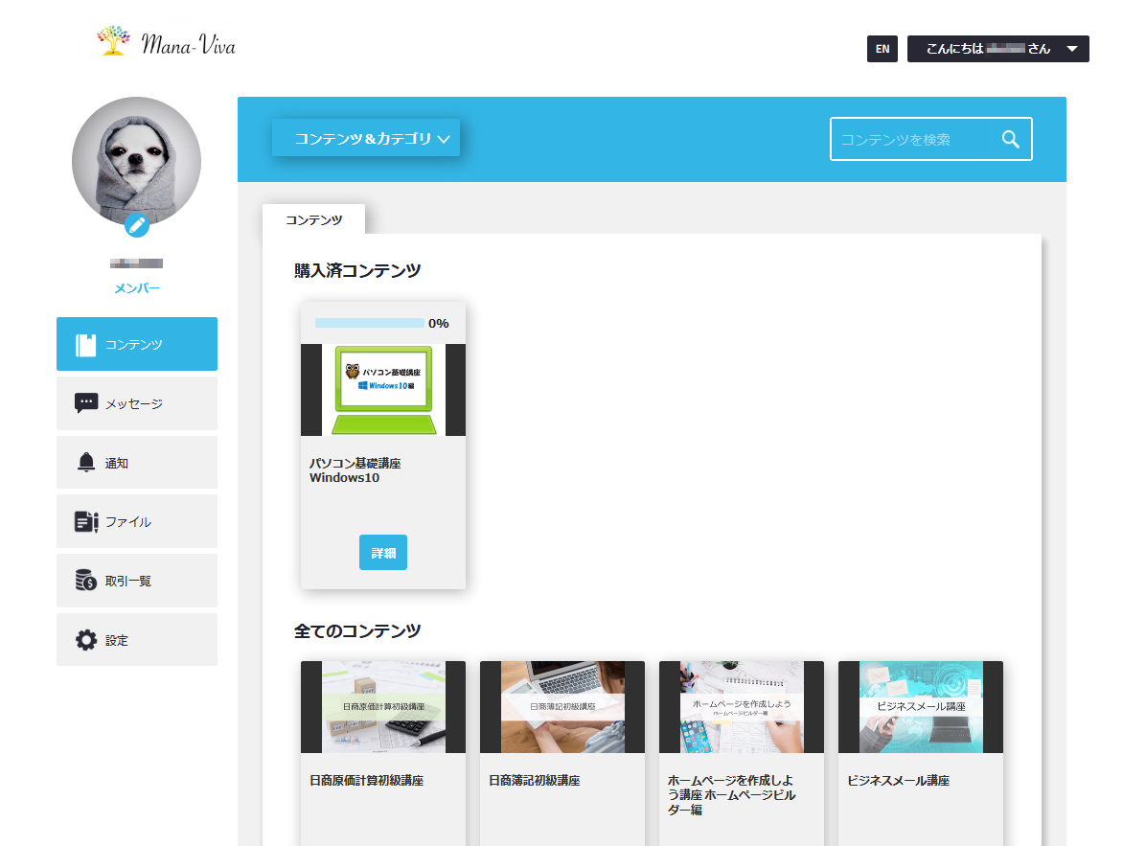Click the bell 通知 icon
This screenshot has width=1123, height=846.
pyautogui.click(x=86, y=463)
